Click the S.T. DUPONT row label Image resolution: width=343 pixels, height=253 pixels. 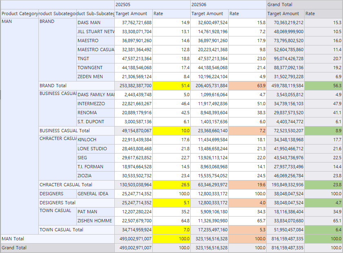pyautogui.click(x=96, y=122)
